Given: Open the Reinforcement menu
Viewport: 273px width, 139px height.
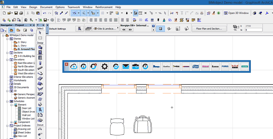Looking at the screenshot, I should [x=104, y=7].
